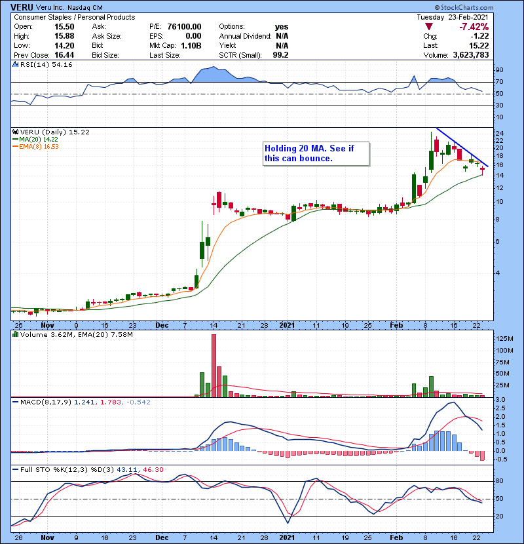Click the -7.42% percent change value

tap(474, 27)
